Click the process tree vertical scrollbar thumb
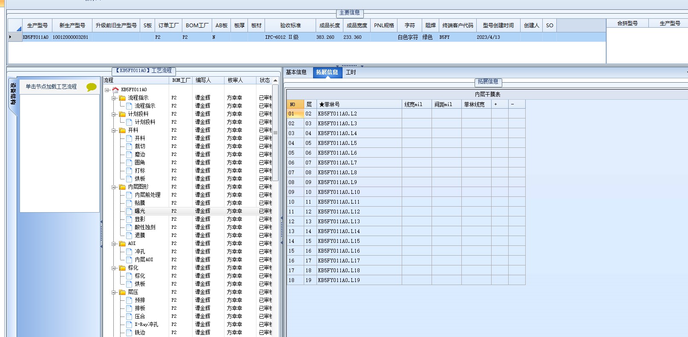The width and height of the screenshot is (688, 337). (275, 132)
